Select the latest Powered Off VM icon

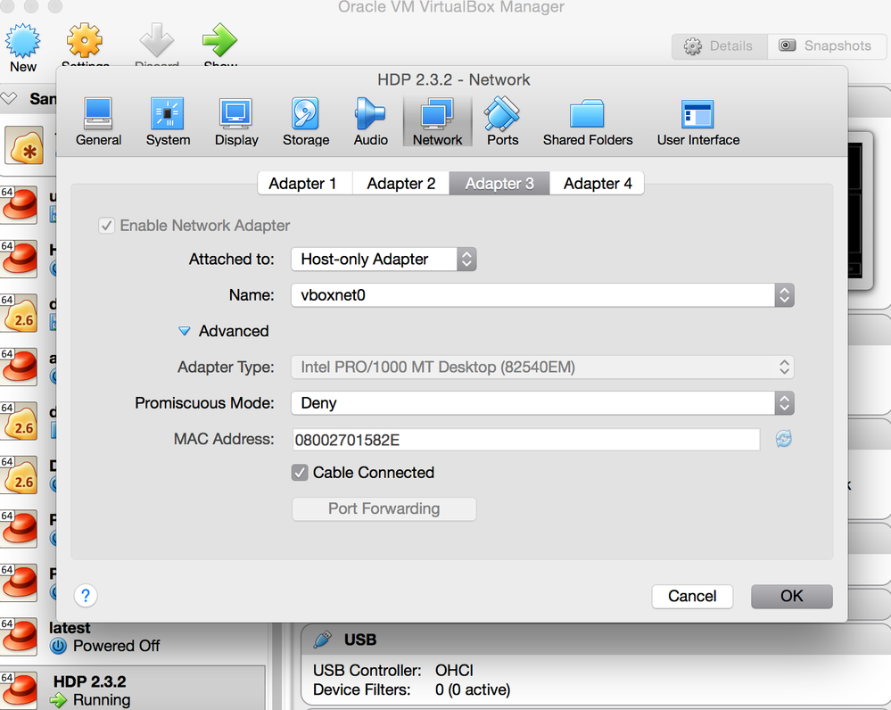(20, 636)
